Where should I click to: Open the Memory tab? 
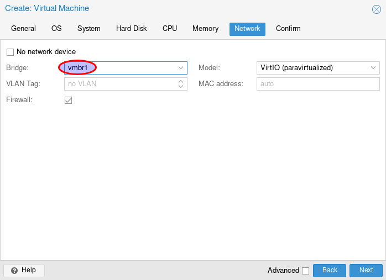205,29
